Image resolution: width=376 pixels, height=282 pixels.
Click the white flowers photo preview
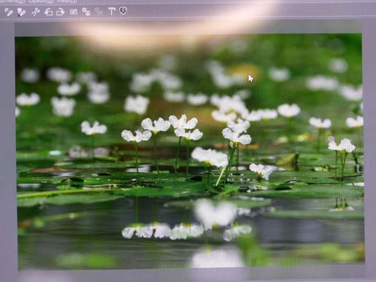190,152
